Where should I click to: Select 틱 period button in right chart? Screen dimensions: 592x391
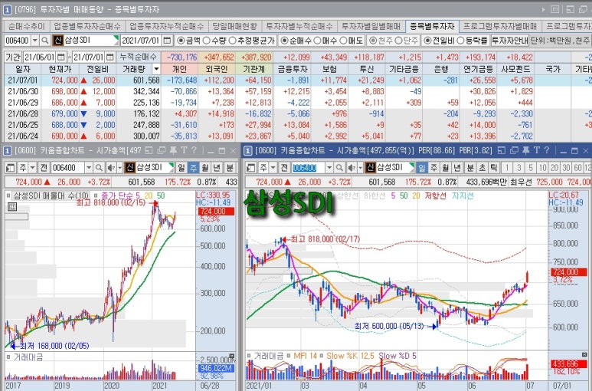point(493,167)
